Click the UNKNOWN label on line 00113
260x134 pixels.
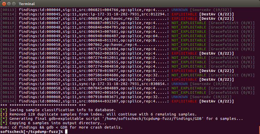pyautogui.click(x=179, y=10)
